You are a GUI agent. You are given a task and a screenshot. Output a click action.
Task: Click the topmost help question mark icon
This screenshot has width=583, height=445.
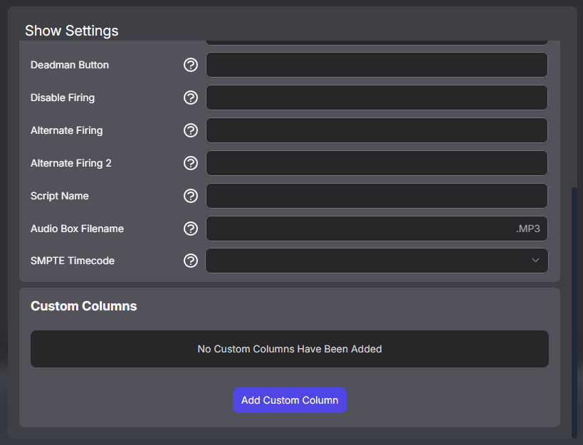point(190,65)
